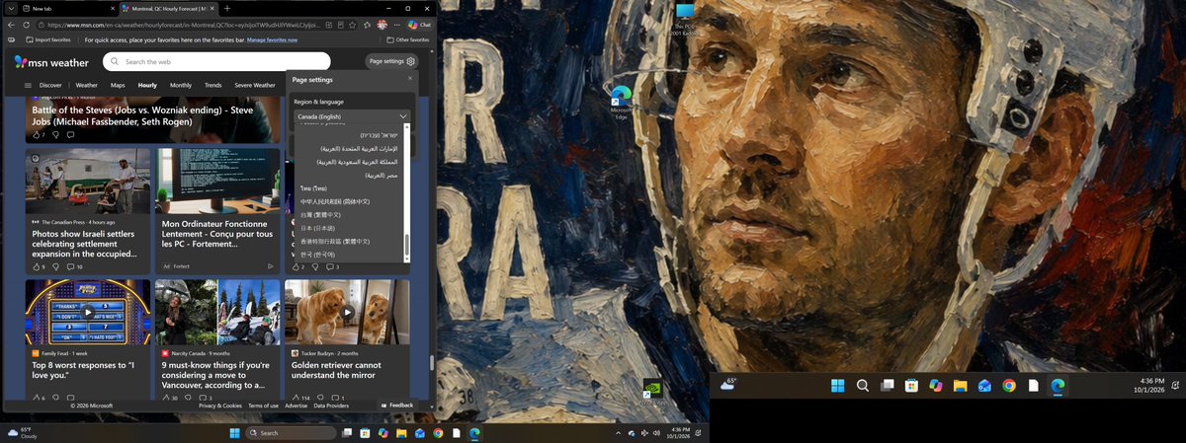Close the Page settings panel
Screen dimensions: 1186x443
[x=410, y=79]
